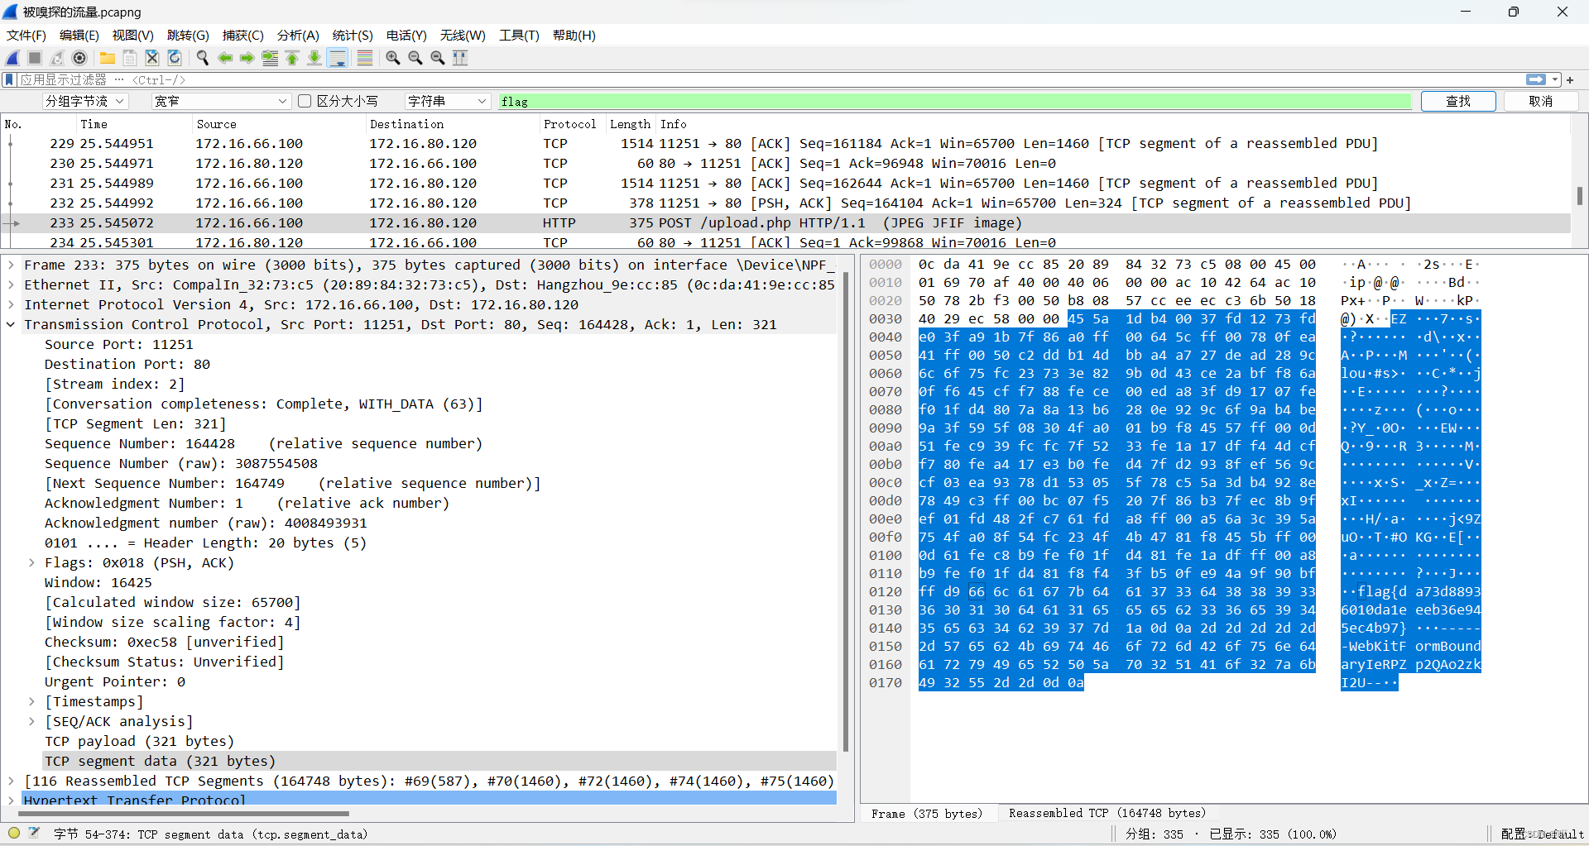Expand the Flags: 0x018 tree item
This screenshot has width=1589, height=846.
(31, 562)
